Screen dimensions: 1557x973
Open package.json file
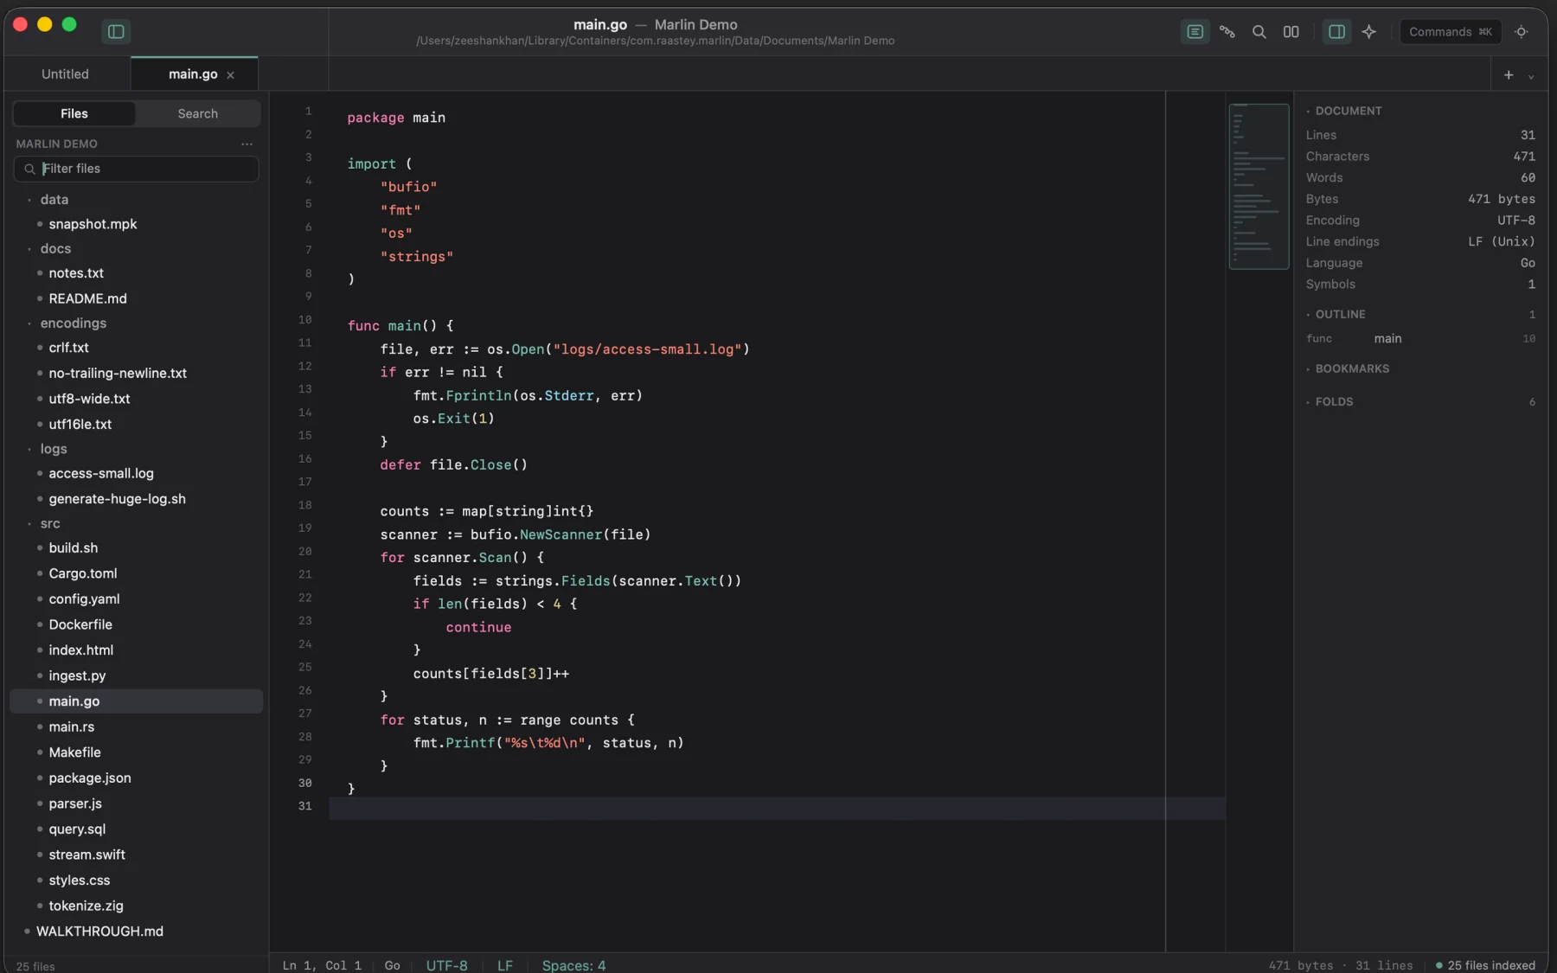pyautogui.click(x=90, y=778)
